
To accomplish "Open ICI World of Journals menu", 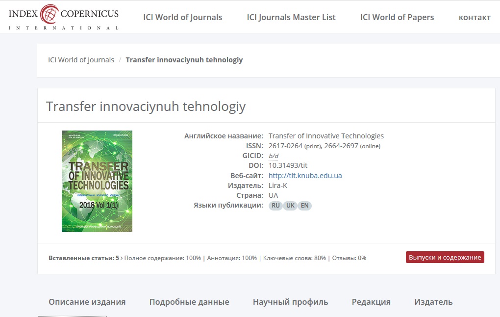I will (x=183, y=17).
